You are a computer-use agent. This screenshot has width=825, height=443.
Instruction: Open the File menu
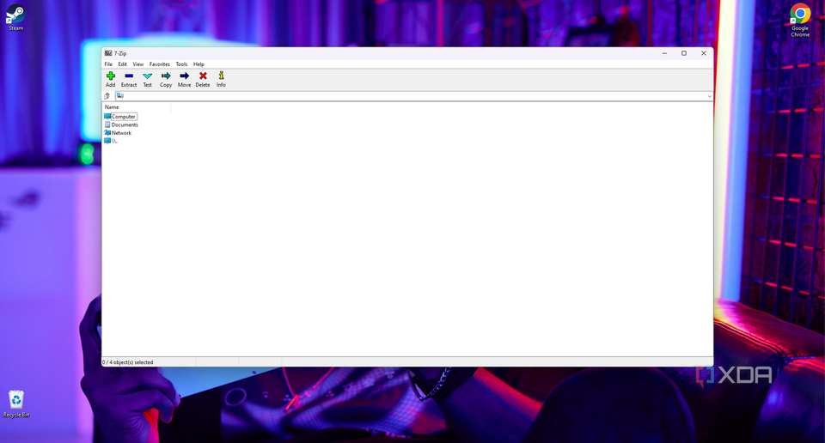pyautogui.click(x=108, y=64)
